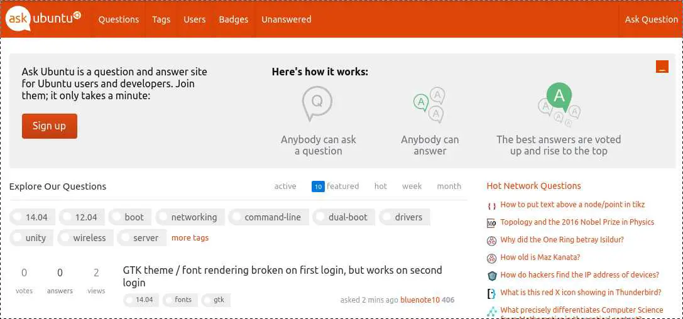Click the 14.04 tag under the GTK question

coord(140,300)
